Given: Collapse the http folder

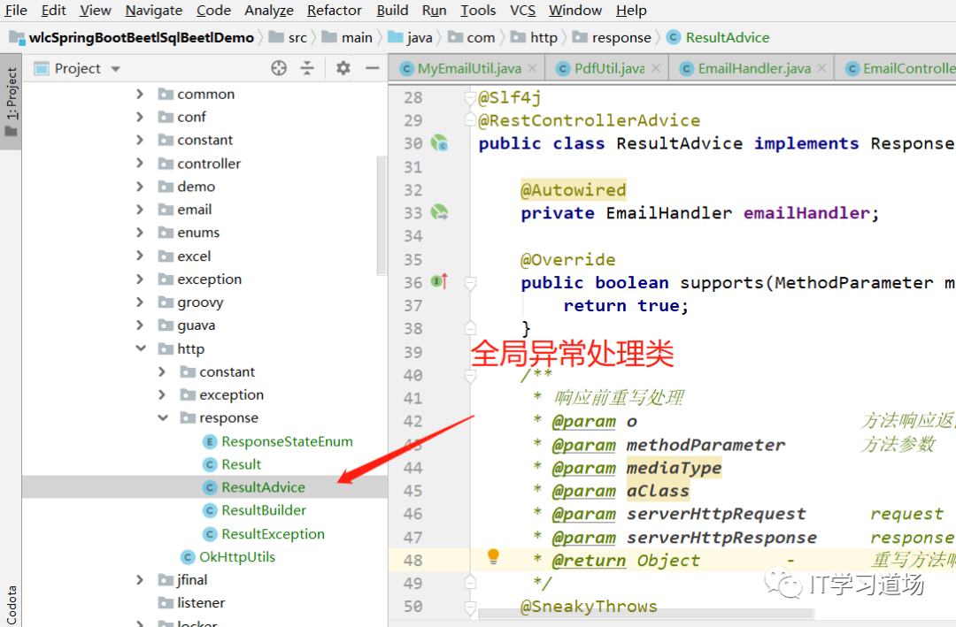Looking at the screenshot, I should coord(140,348).
